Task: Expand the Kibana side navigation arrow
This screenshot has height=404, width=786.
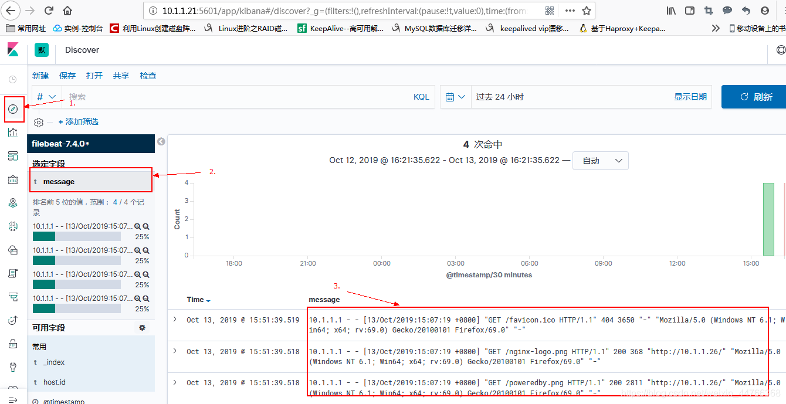Action: point(13,399)
